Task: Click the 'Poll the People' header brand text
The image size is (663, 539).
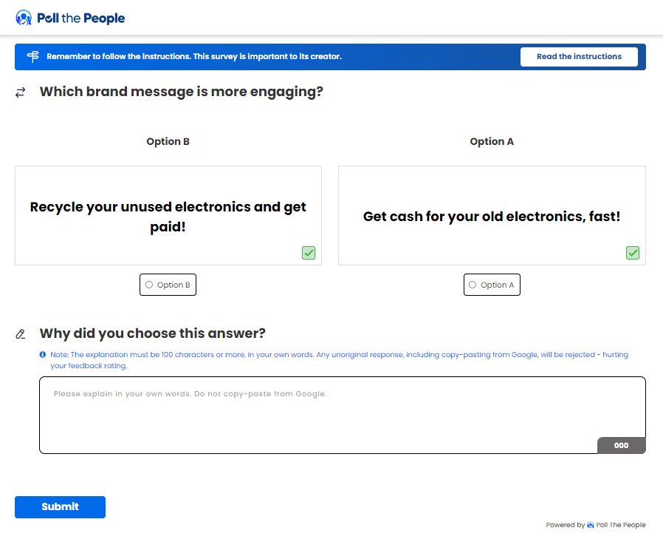Action: tap(81, 18)
